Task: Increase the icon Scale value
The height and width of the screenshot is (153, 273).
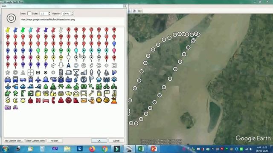Action: pos(49,12)
